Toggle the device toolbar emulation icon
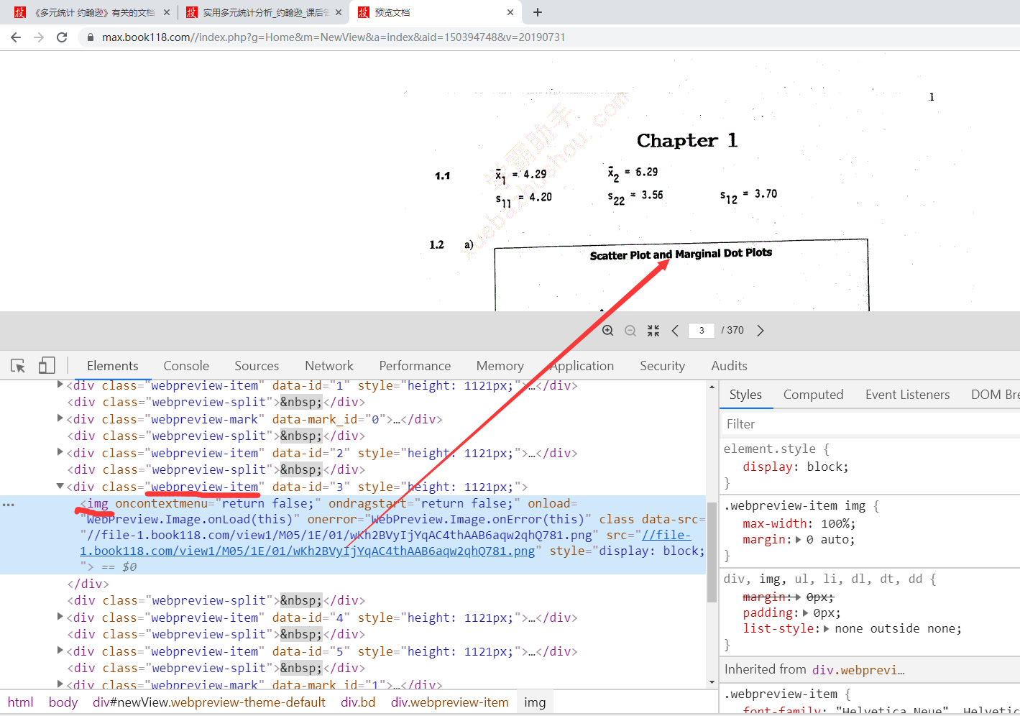 tap(46, 365)
